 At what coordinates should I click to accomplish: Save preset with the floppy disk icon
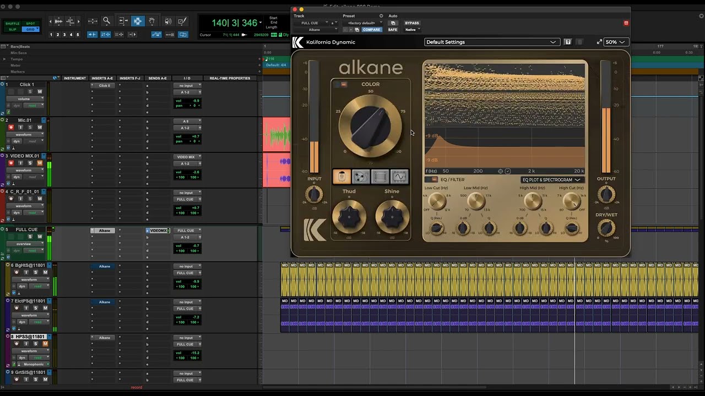(568, 42)
